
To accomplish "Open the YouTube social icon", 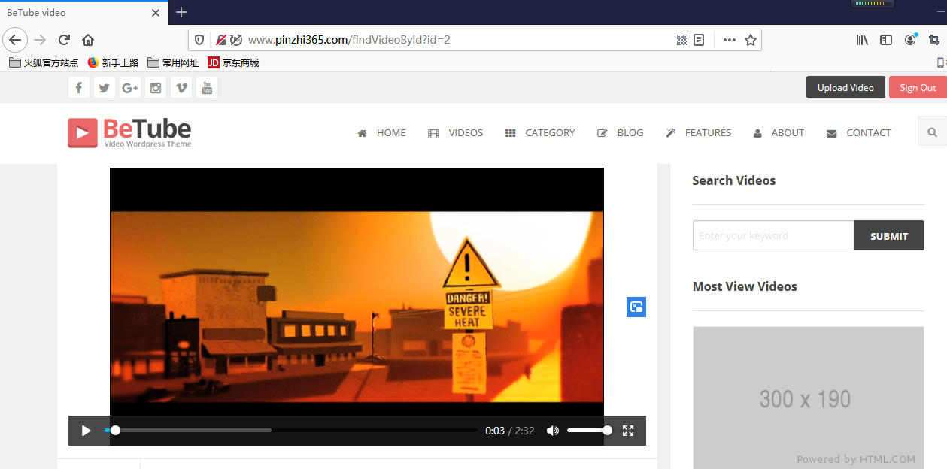I will 207,88.
